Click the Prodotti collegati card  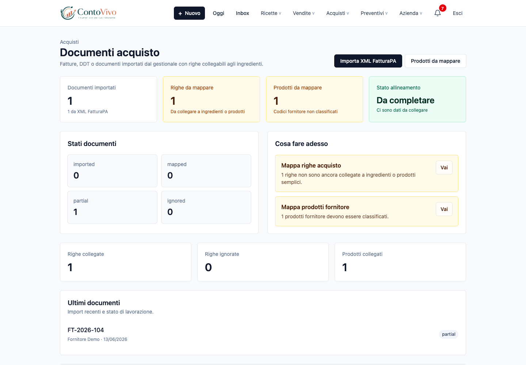tap(400, 262)
